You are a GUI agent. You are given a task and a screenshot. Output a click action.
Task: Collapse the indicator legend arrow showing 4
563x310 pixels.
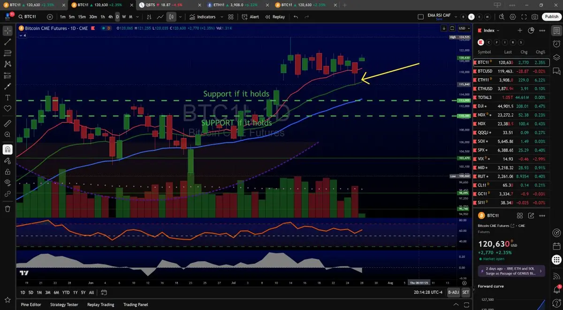(22, 36)
